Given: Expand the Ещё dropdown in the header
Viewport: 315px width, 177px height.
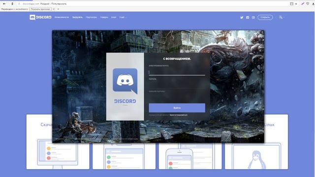Looking at the screenshot, I should click(x=123, y=17).
